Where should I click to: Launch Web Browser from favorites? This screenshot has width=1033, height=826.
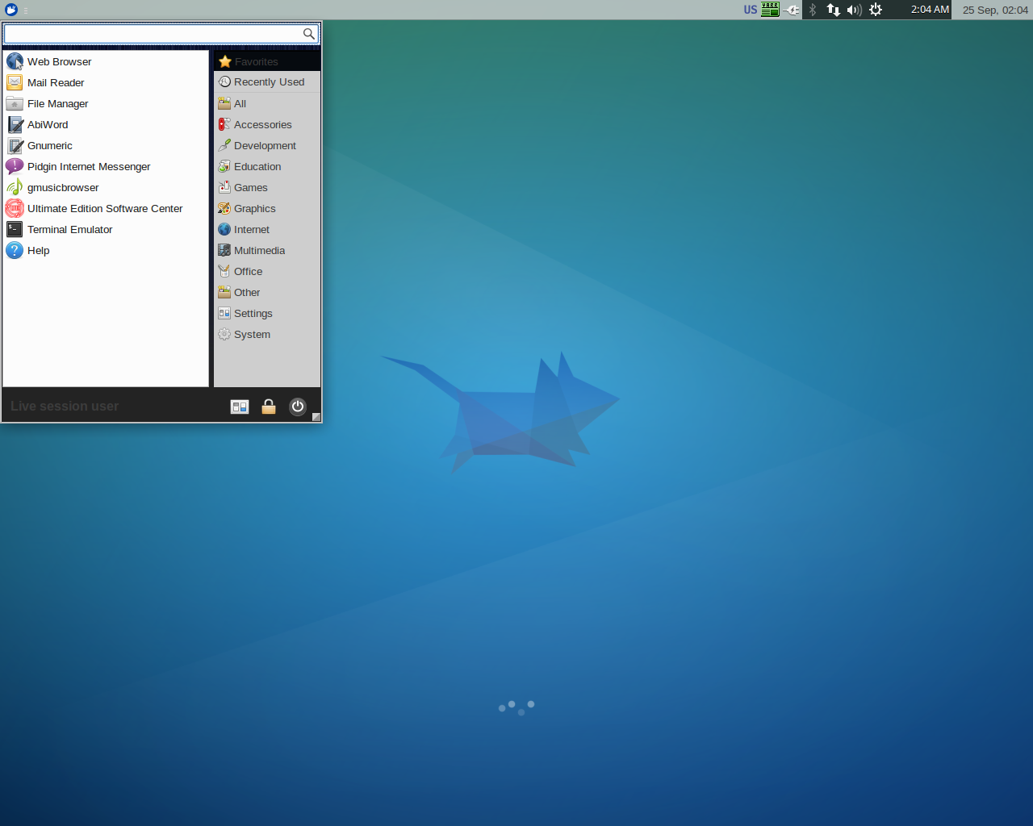pyautogui.click(x=106, y=61)
